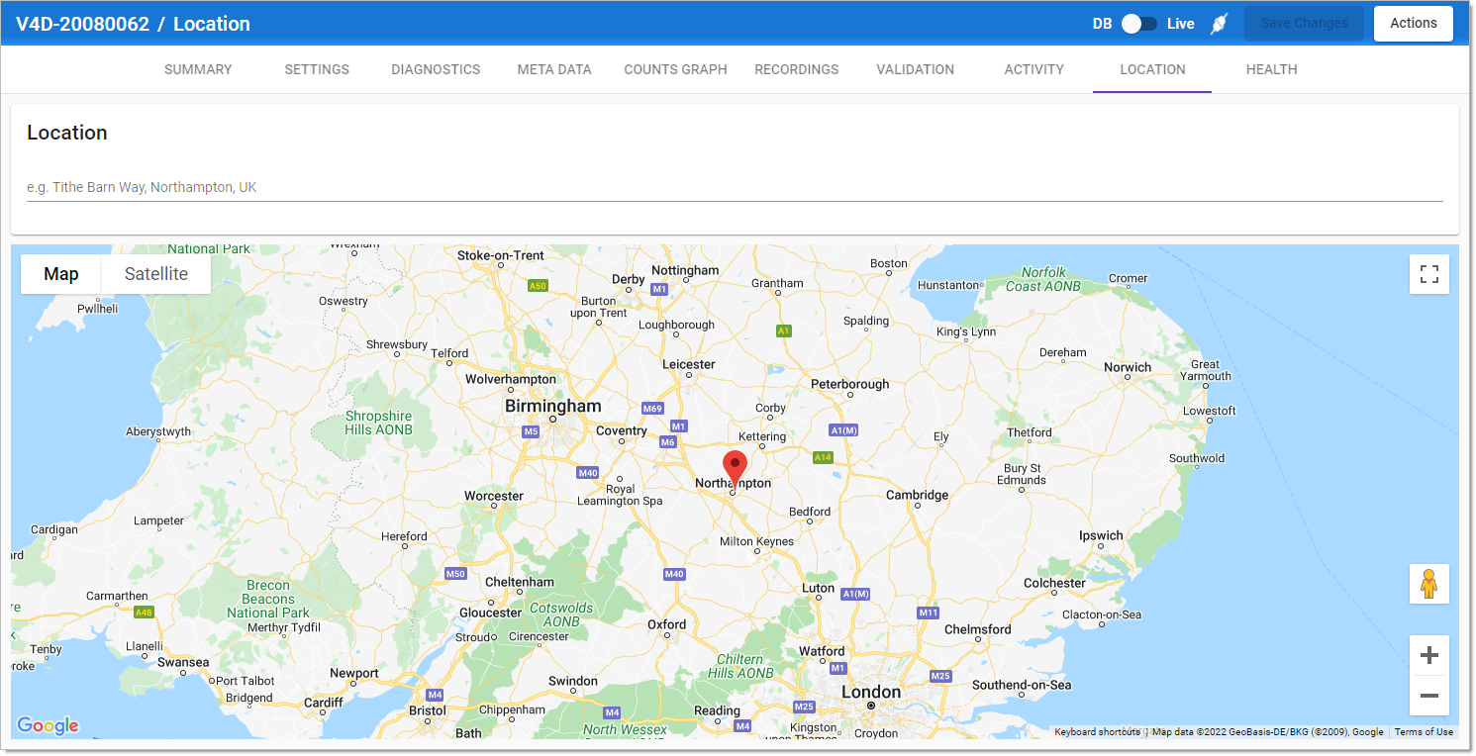The width and height of the screenshot is (1476, 756).
Task: Click the Peterborough label on map
Action: (849, 384)
